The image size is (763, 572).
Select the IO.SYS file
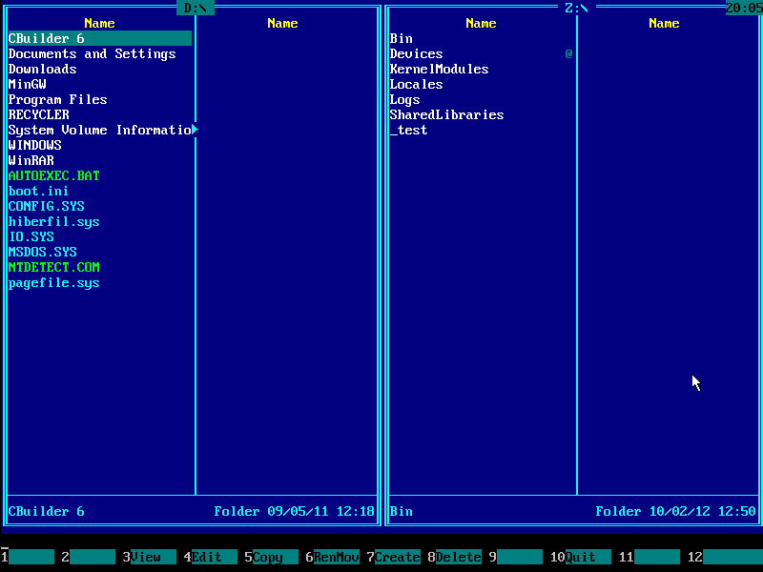click(x=31, y=236)
